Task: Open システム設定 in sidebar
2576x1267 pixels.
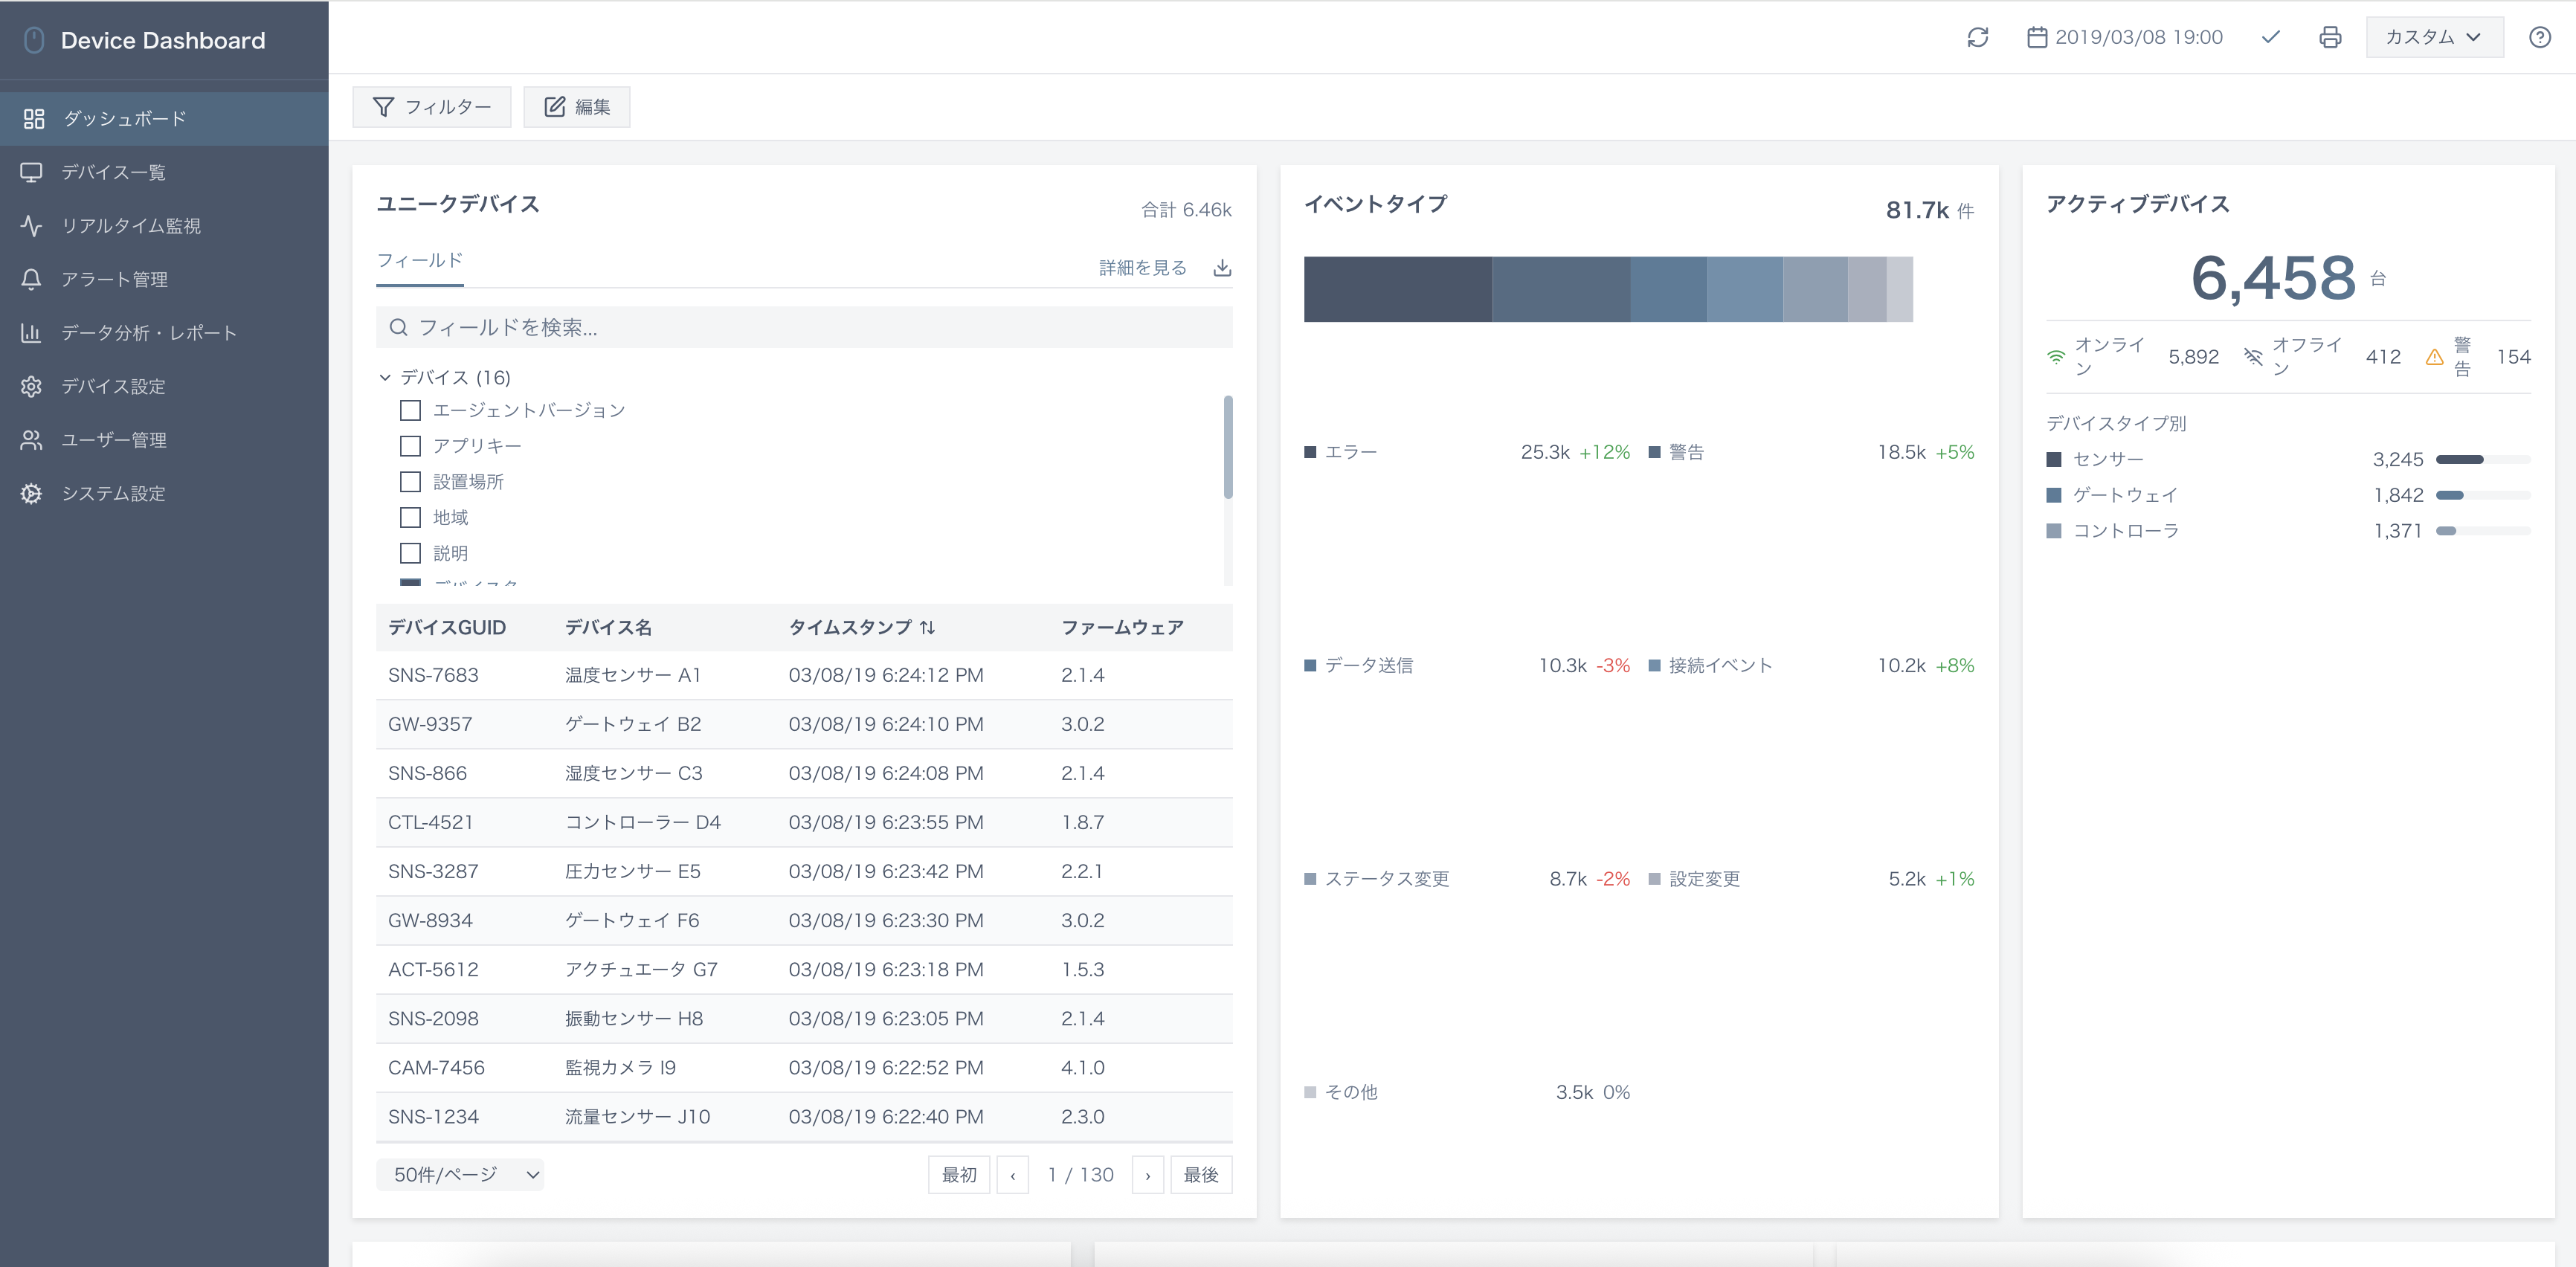Action: (164, 493)
